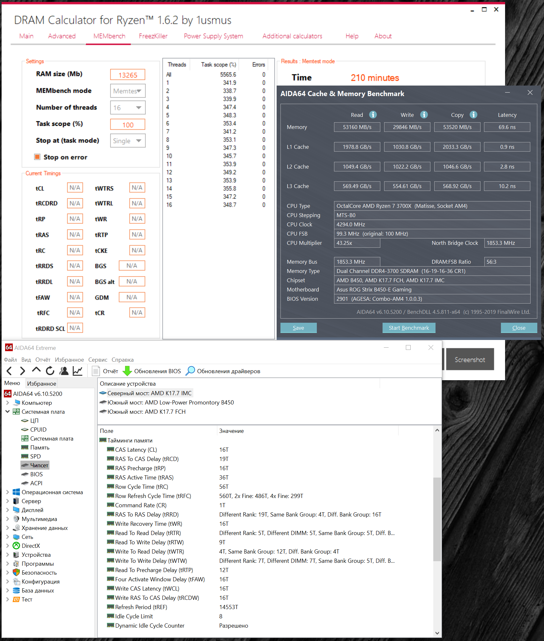Click the Copy info icon in benchmark
This screenshot has height=641, width=544.
click(473, 115)
